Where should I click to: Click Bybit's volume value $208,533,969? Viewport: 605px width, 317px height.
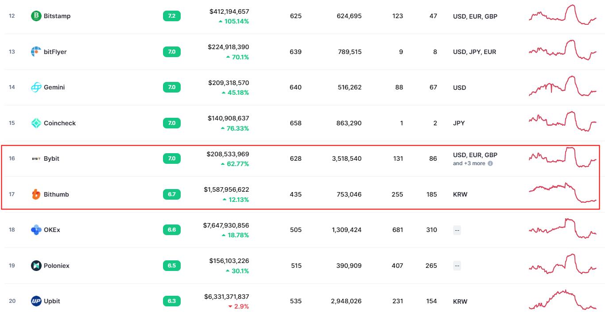[228, 154]
